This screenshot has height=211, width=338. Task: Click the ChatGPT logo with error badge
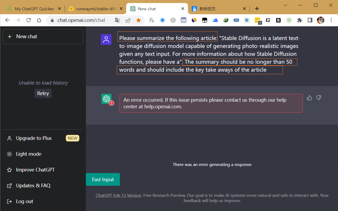point(106,99)
